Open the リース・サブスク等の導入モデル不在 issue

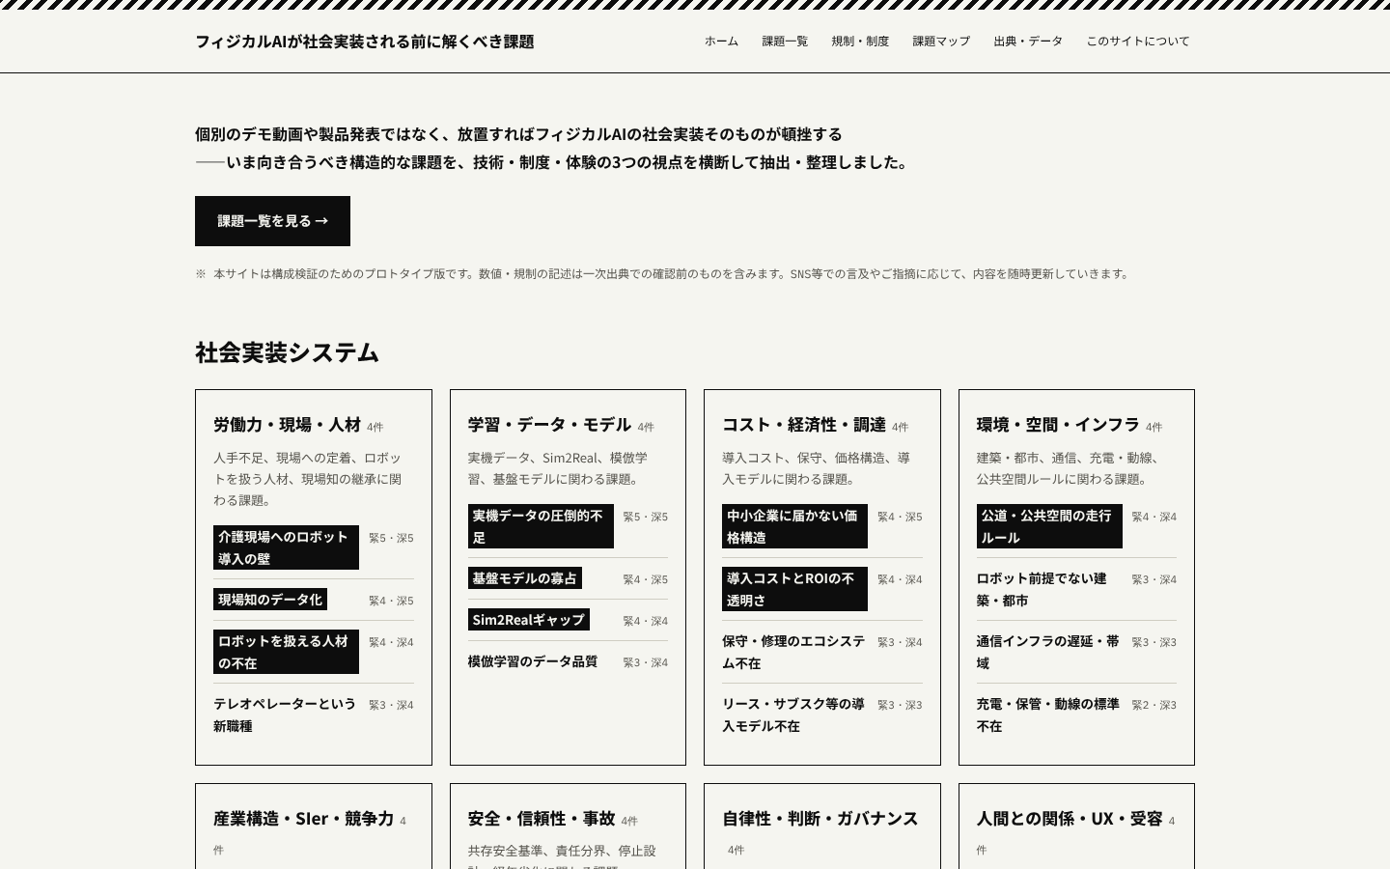[x=794, y=715]
